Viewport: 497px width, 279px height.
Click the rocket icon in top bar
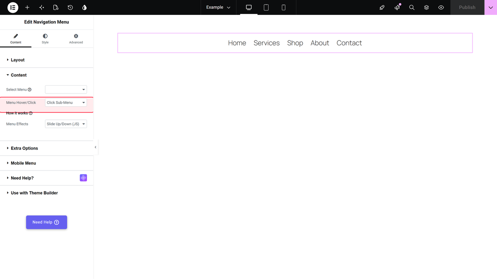click(382, 7)
